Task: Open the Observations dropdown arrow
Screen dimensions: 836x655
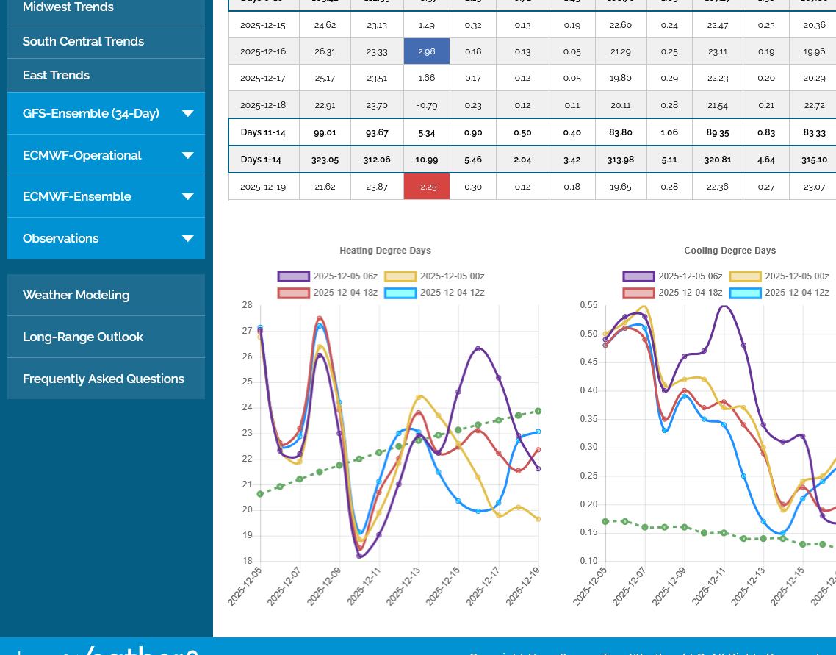Action: click(187, 239)
